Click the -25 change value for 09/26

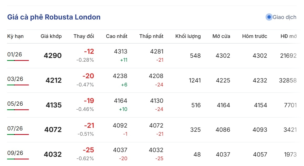88,150
